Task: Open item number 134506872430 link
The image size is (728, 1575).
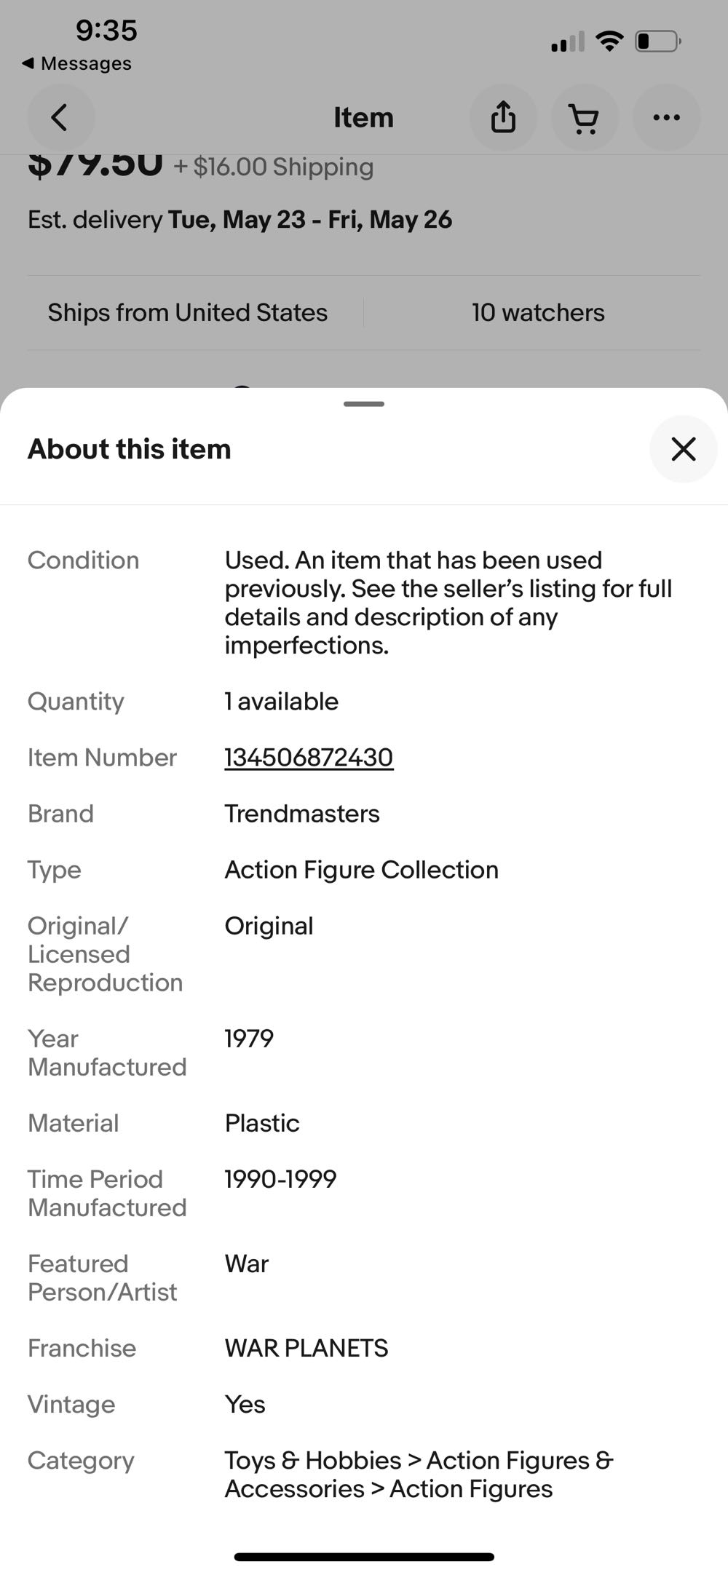Action: [308, 757]
